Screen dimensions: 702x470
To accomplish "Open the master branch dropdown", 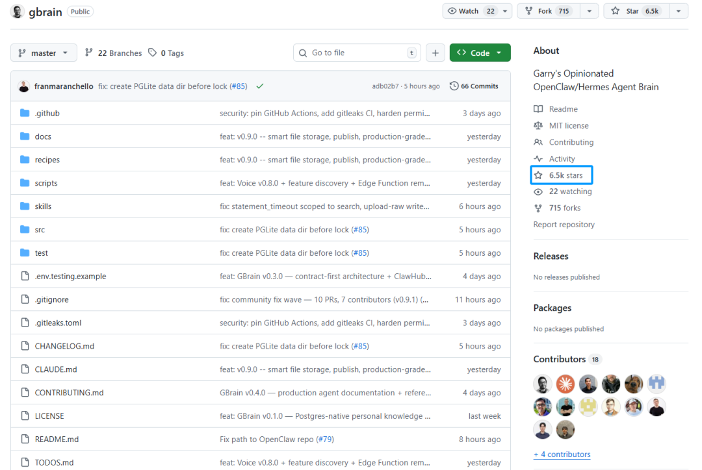I will [x=44, y=53].
